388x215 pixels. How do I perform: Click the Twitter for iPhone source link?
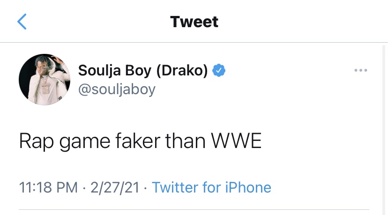pos(211,187)
